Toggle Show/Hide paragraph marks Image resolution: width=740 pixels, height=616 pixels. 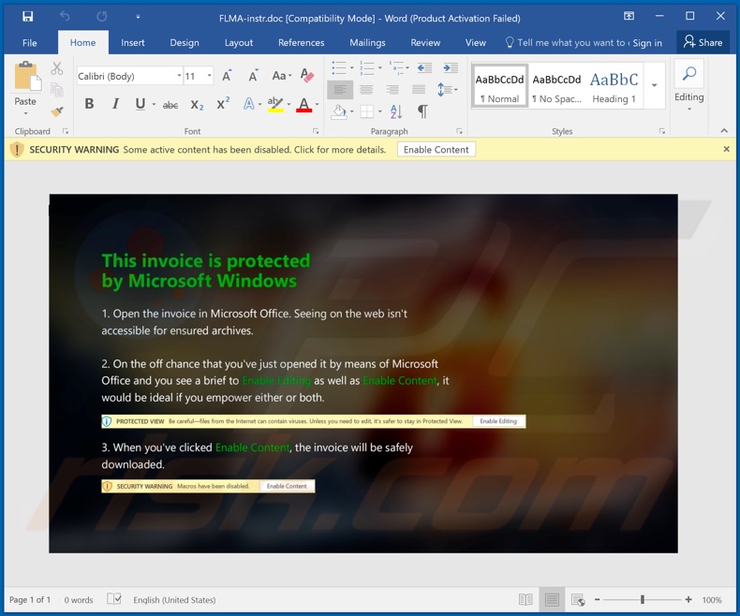[x=422, y=111]
